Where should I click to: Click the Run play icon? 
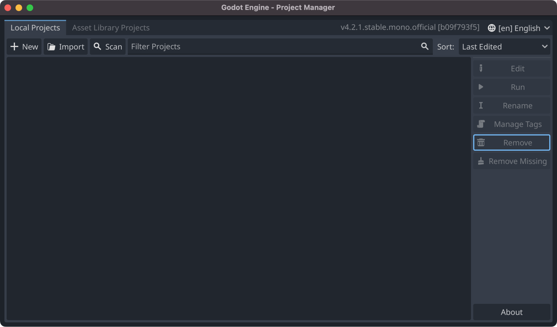[x=481, y=87]
